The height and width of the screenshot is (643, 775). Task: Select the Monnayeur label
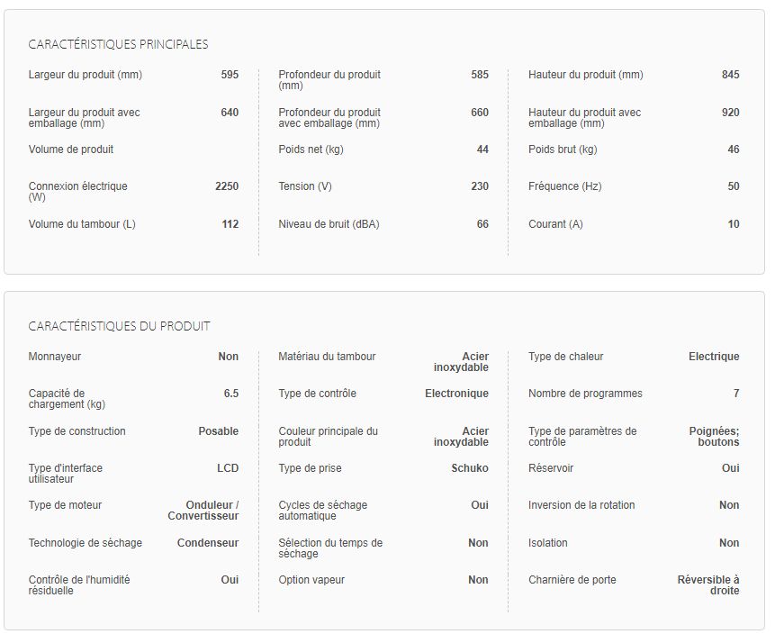click(x=55, y=357)
